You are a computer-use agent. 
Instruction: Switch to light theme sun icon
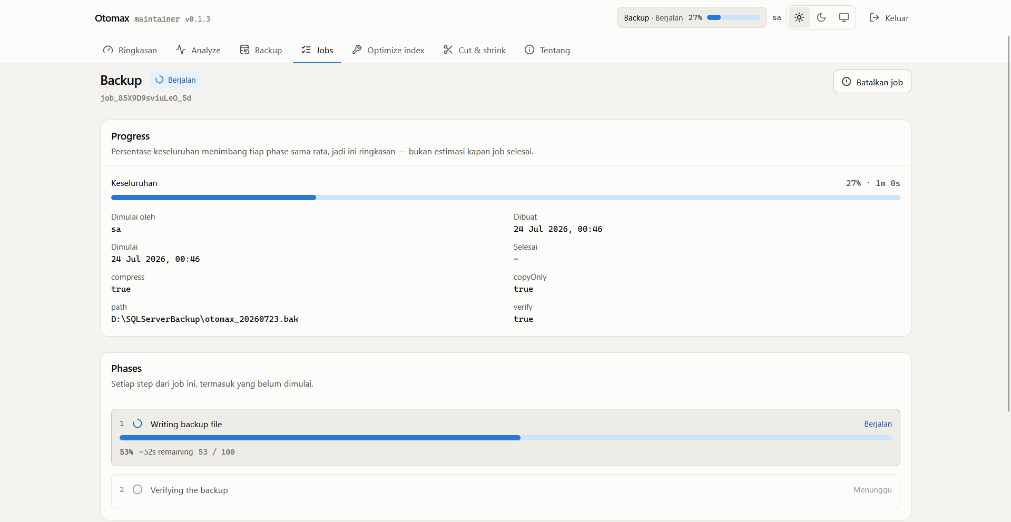(x=799, y=18)
